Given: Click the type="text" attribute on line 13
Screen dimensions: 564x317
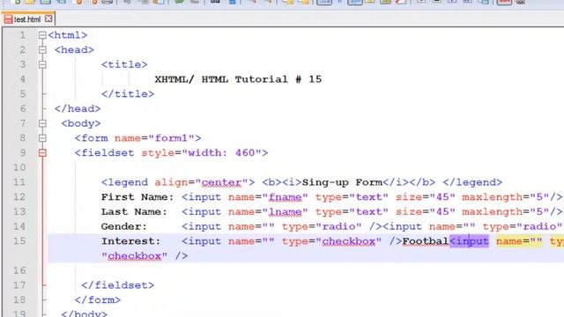Looking at the screenshot, I should tap(352, 211).
